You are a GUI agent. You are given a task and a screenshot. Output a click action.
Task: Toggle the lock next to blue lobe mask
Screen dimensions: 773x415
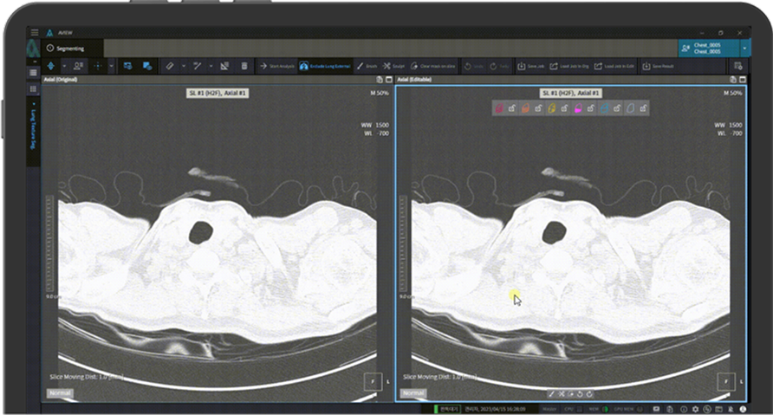(618, 108)
